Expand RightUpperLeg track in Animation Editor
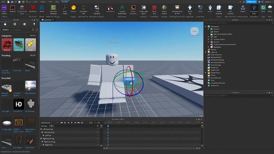274x154 pixels. (41, 139)
